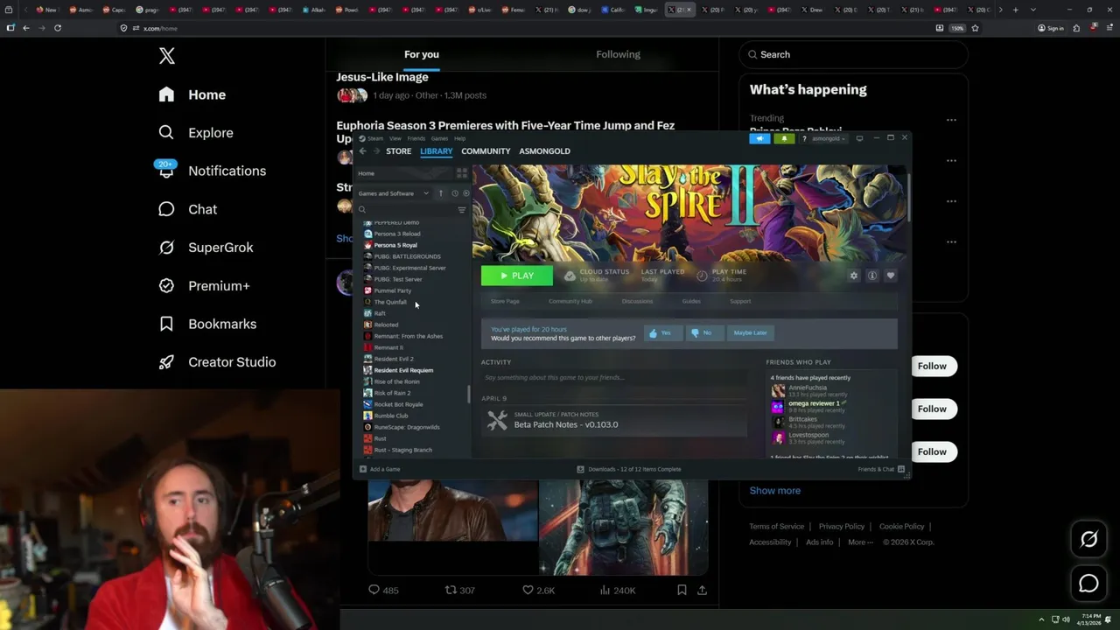Open More options in X footer links

[860, 542]
